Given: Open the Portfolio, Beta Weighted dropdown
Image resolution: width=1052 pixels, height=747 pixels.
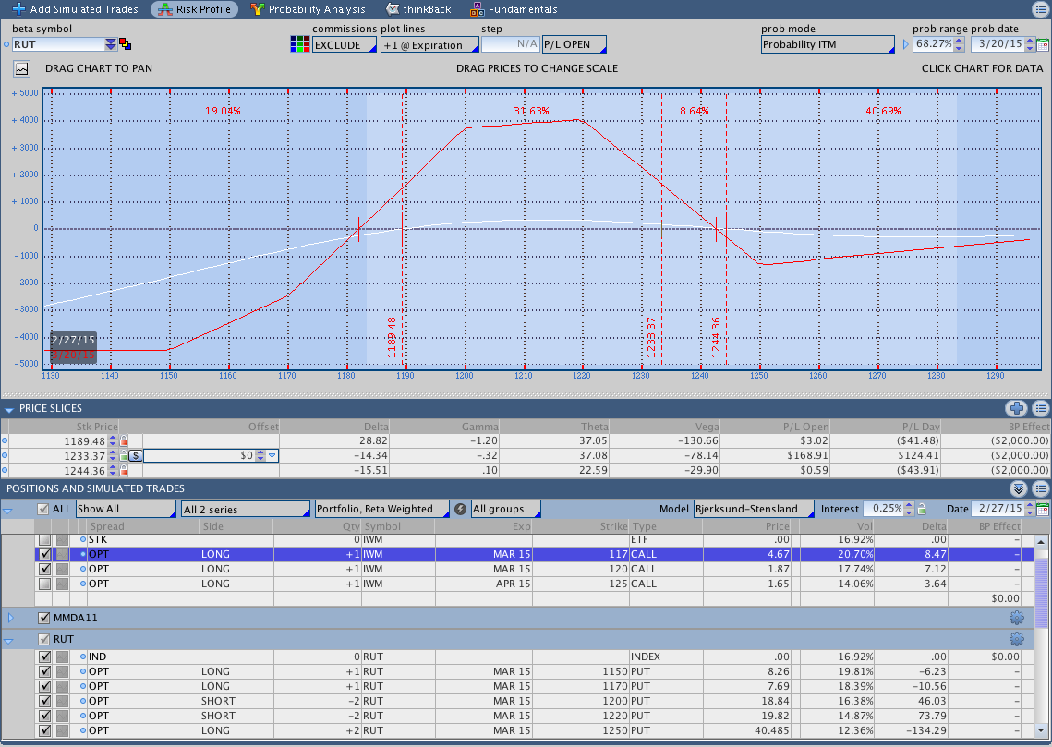Looking at the screenshot, I should click(381, 509).
